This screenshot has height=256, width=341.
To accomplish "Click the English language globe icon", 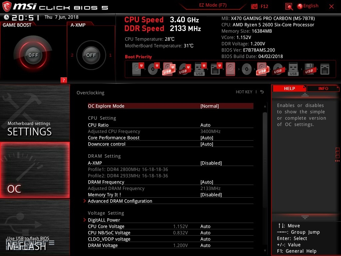I will [300, 6].
